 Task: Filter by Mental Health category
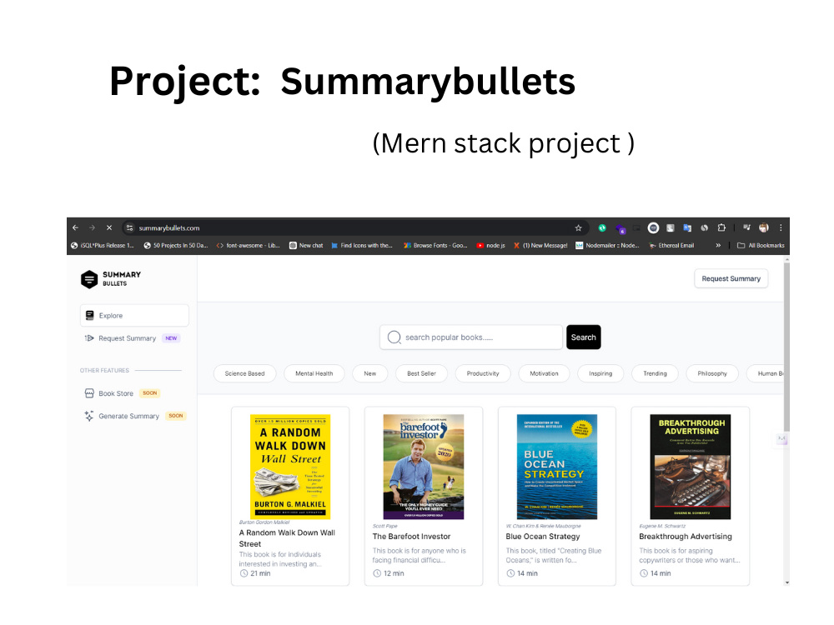pyautogui.click(x=314, y=373)
